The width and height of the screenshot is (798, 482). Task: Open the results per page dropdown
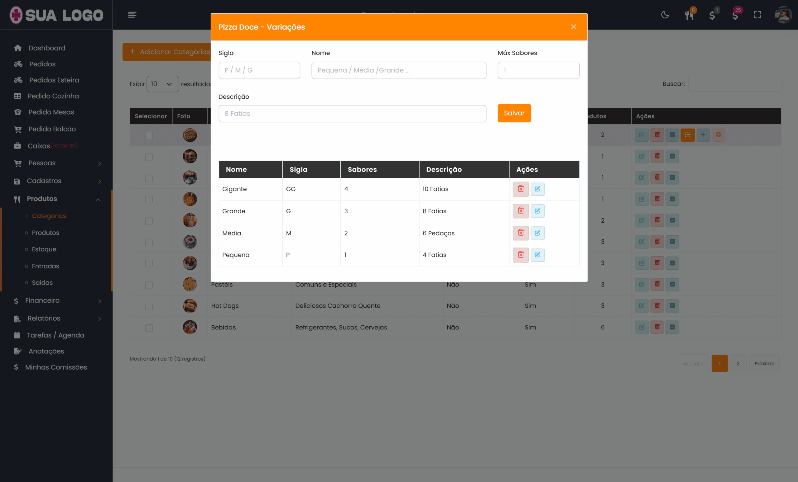coord(162,84)
